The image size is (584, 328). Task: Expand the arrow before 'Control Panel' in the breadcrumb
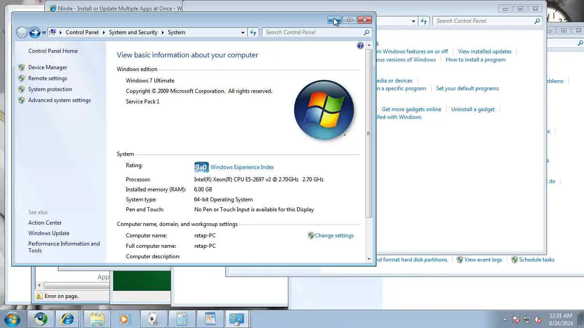(61, 32)
